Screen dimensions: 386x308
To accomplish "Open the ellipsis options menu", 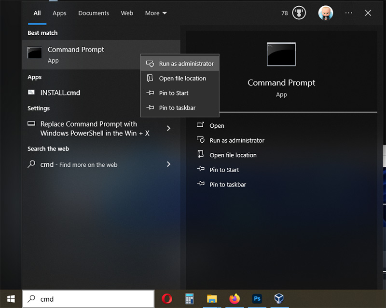I will coord(348,13).
